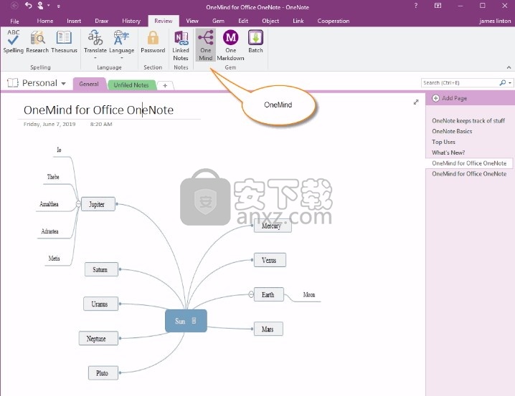Open the Cooperation tab
515x396 pixels.
click(333, 21)
